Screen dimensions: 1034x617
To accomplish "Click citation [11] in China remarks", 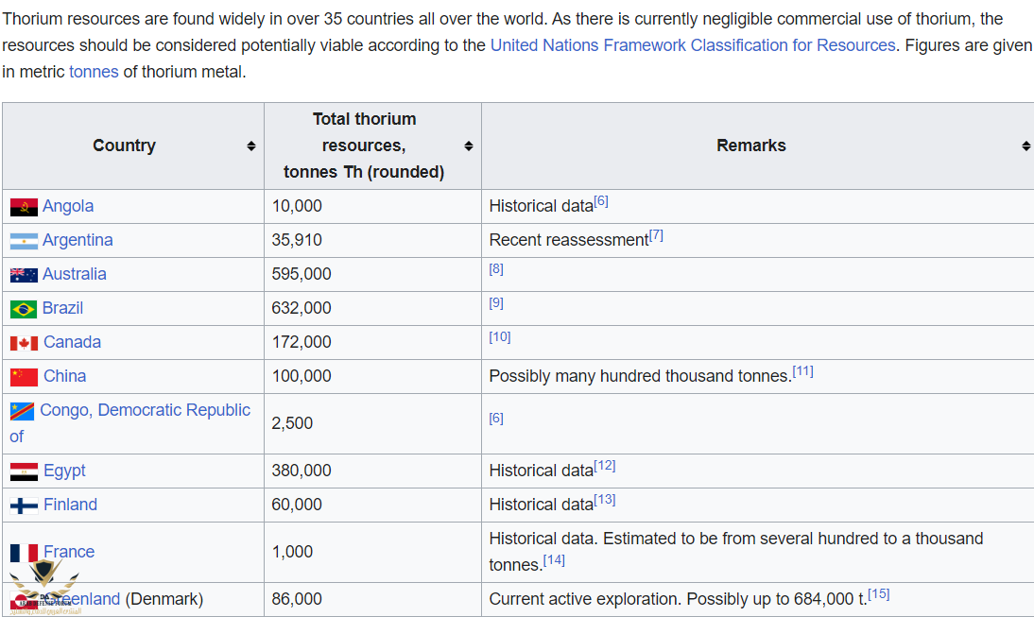I will coord(802,371).
